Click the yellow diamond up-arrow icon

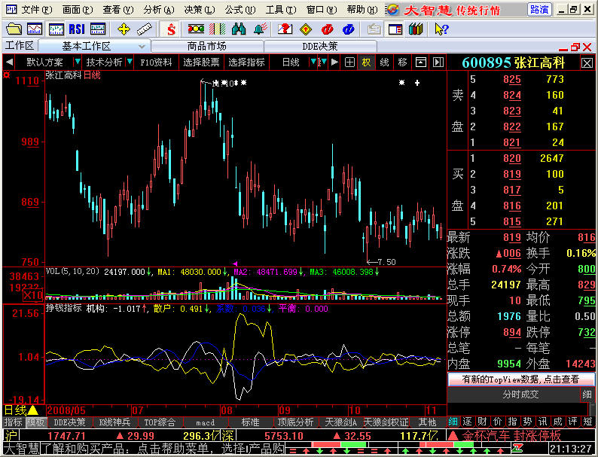click(306, 29)
